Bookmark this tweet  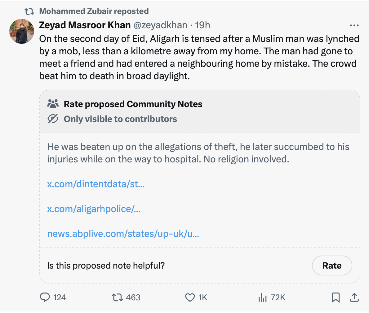pos(336,297)
